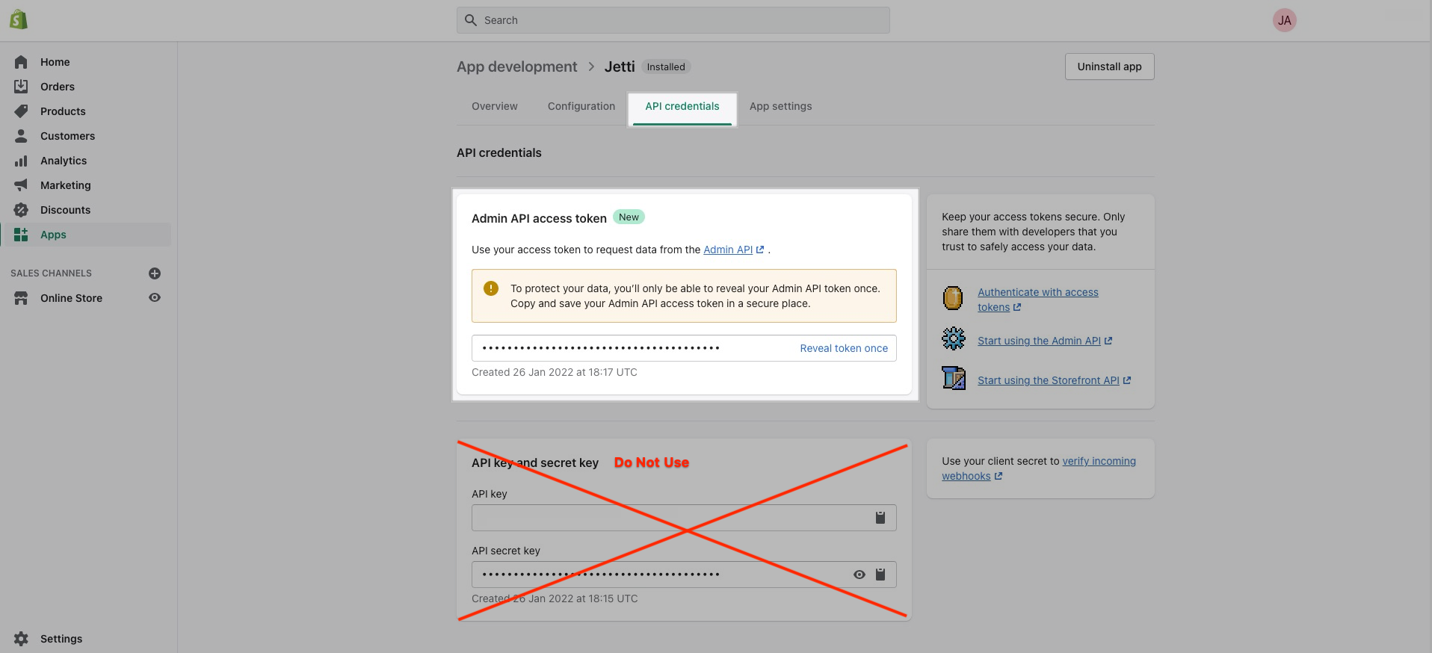Click the search magnifier icon
This screenshot has width=1432, height=653.
[471, 20]
